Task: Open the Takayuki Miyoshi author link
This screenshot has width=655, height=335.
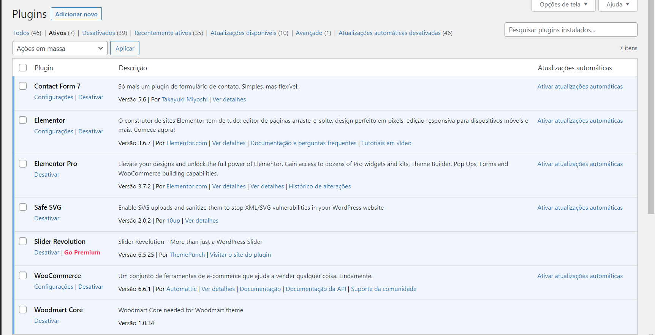Action: click(x=185, y=100)
